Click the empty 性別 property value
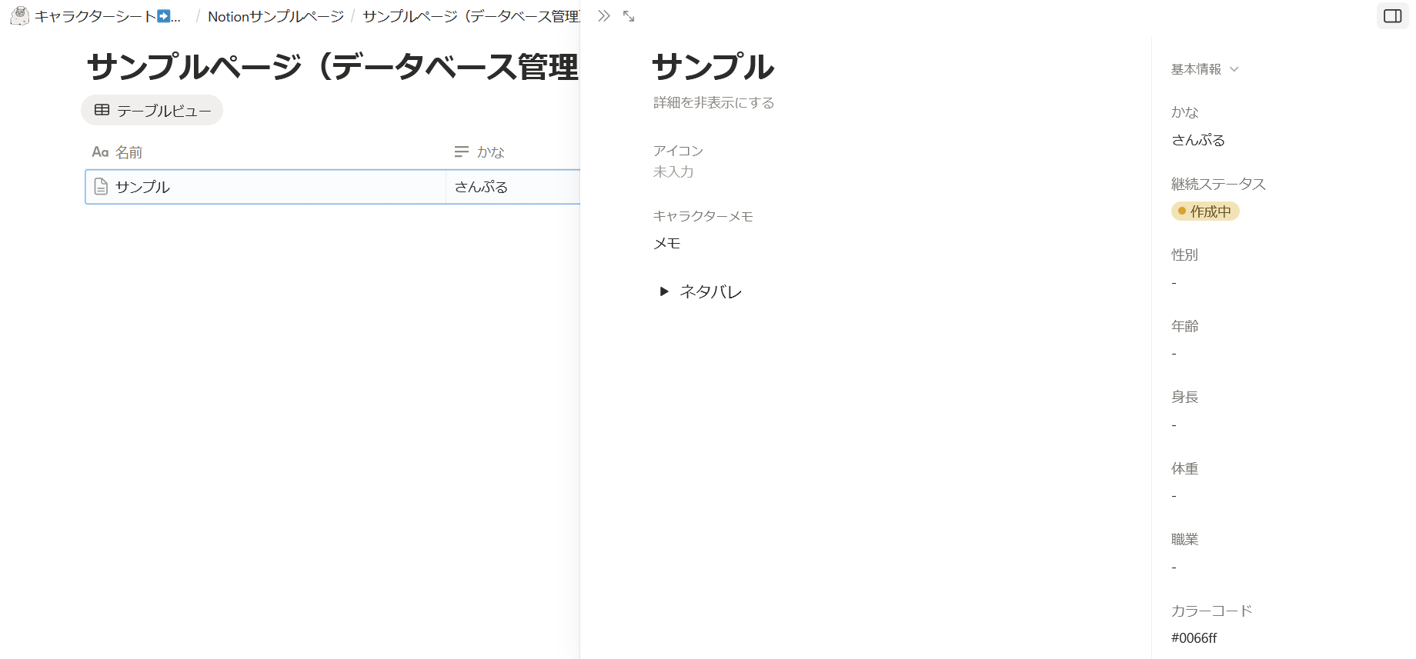This screenshot has height=659, width=1416. click(1174, 283)
